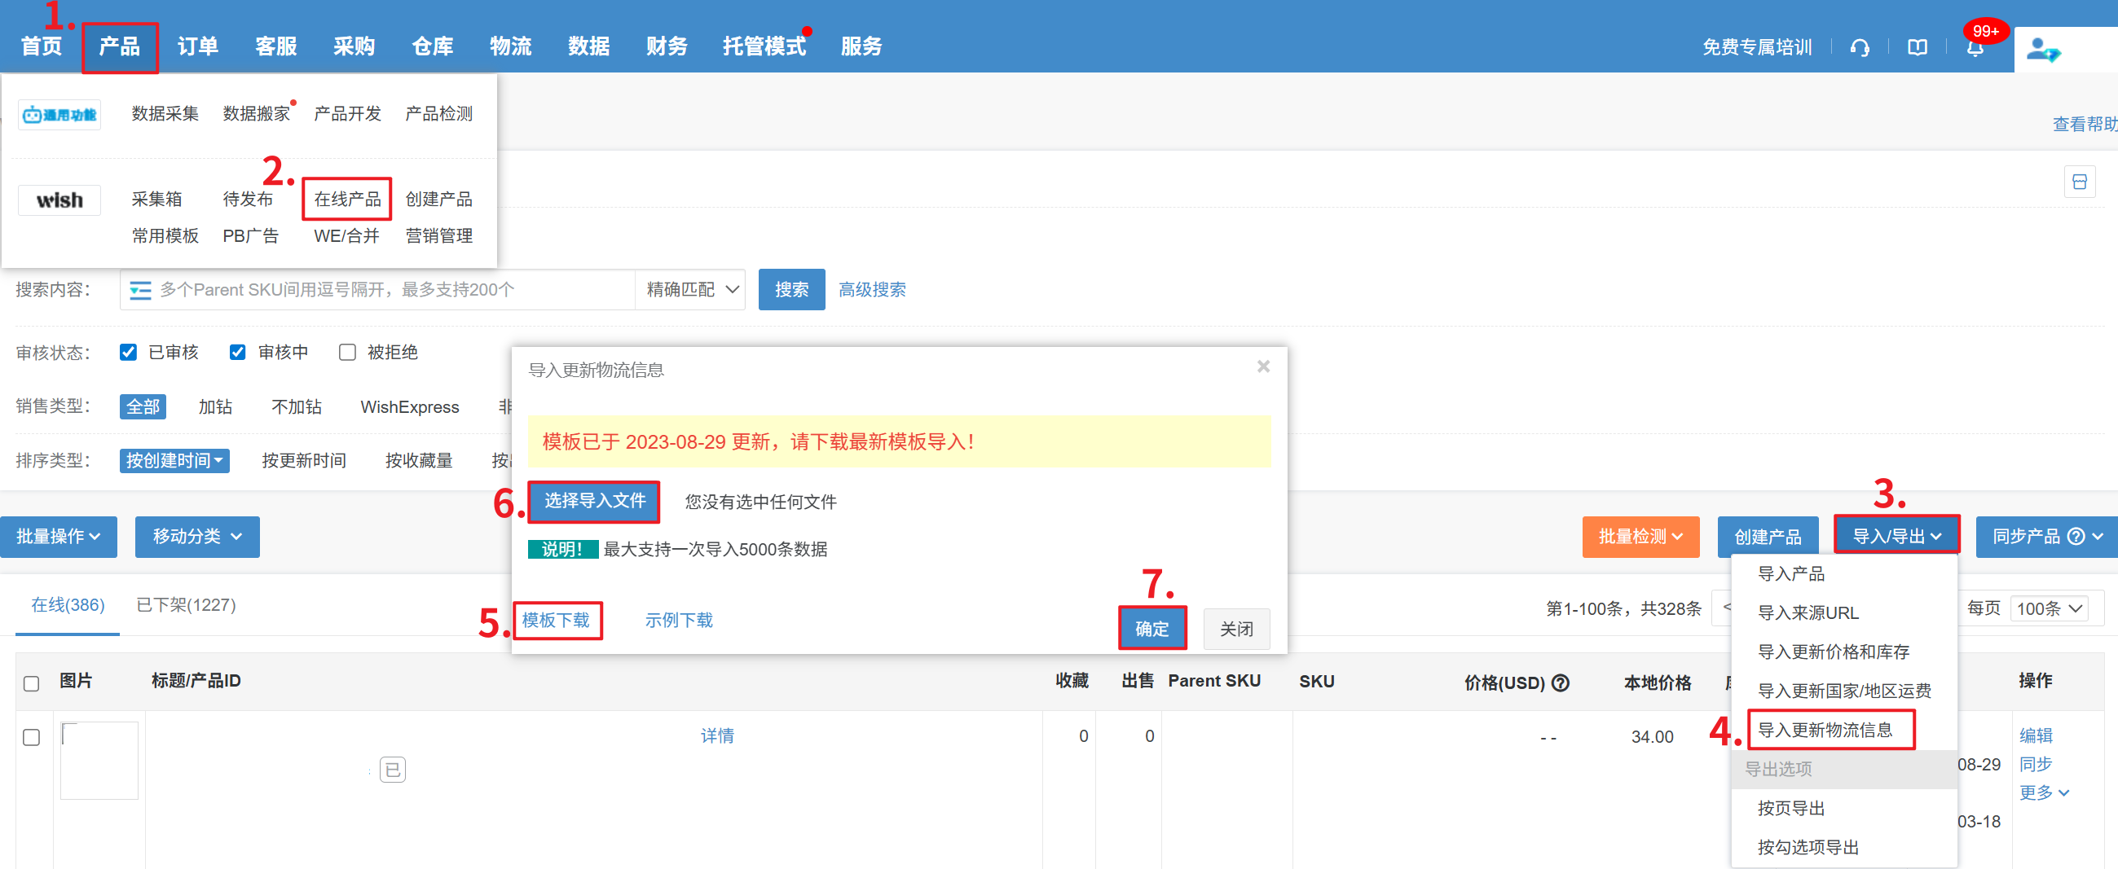Open the help manual book icon
Screen dimensions: 2118x869
point(1917,47)
